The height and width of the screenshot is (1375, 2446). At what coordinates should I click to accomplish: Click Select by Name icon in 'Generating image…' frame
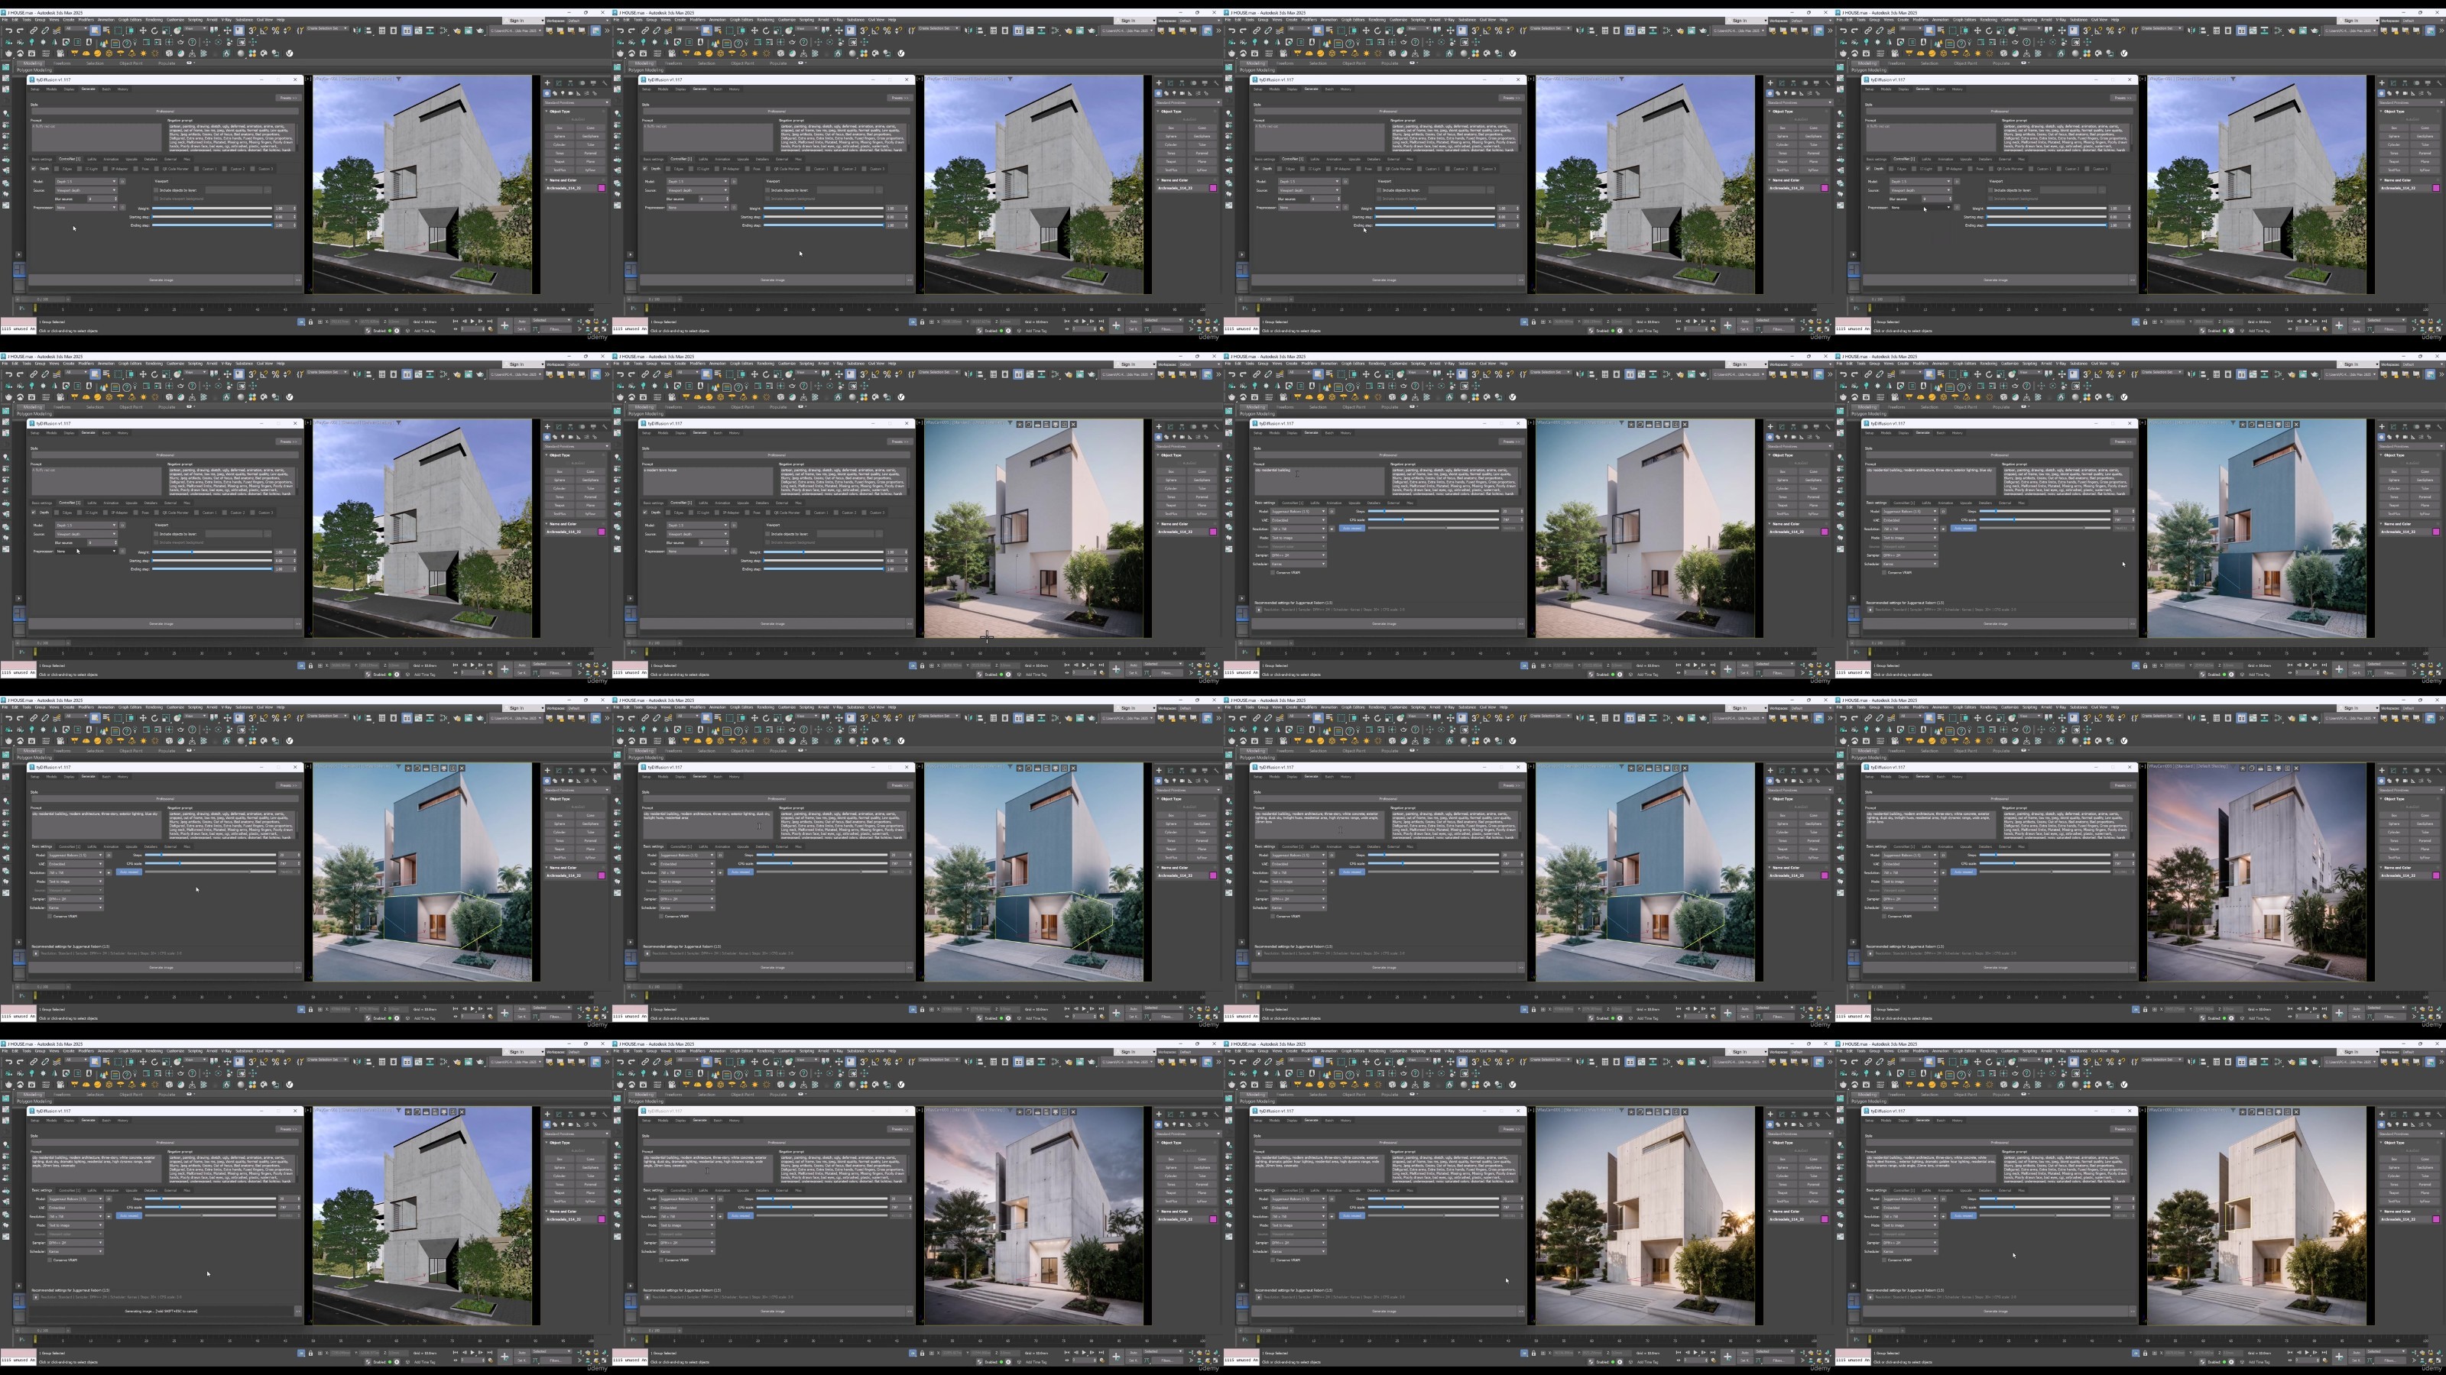[x=106, y=1062]
